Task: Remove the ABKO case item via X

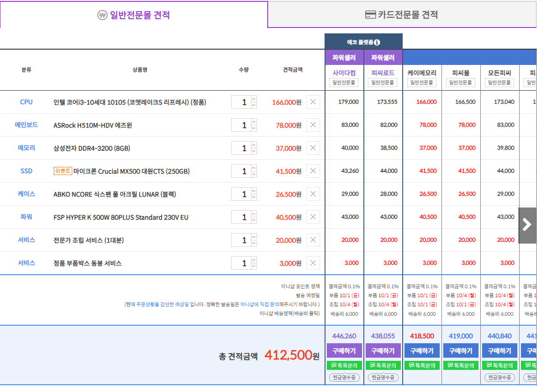Action: pyautogui.click(x=313, y=194)
